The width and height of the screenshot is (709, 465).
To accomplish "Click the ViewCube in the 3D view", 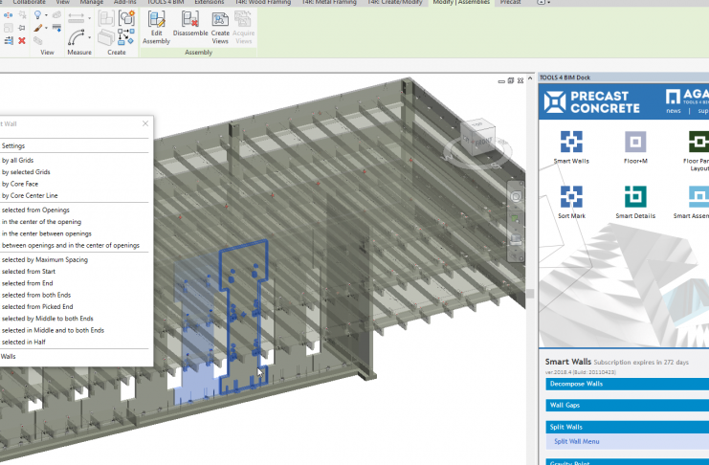I will point(477,137).
